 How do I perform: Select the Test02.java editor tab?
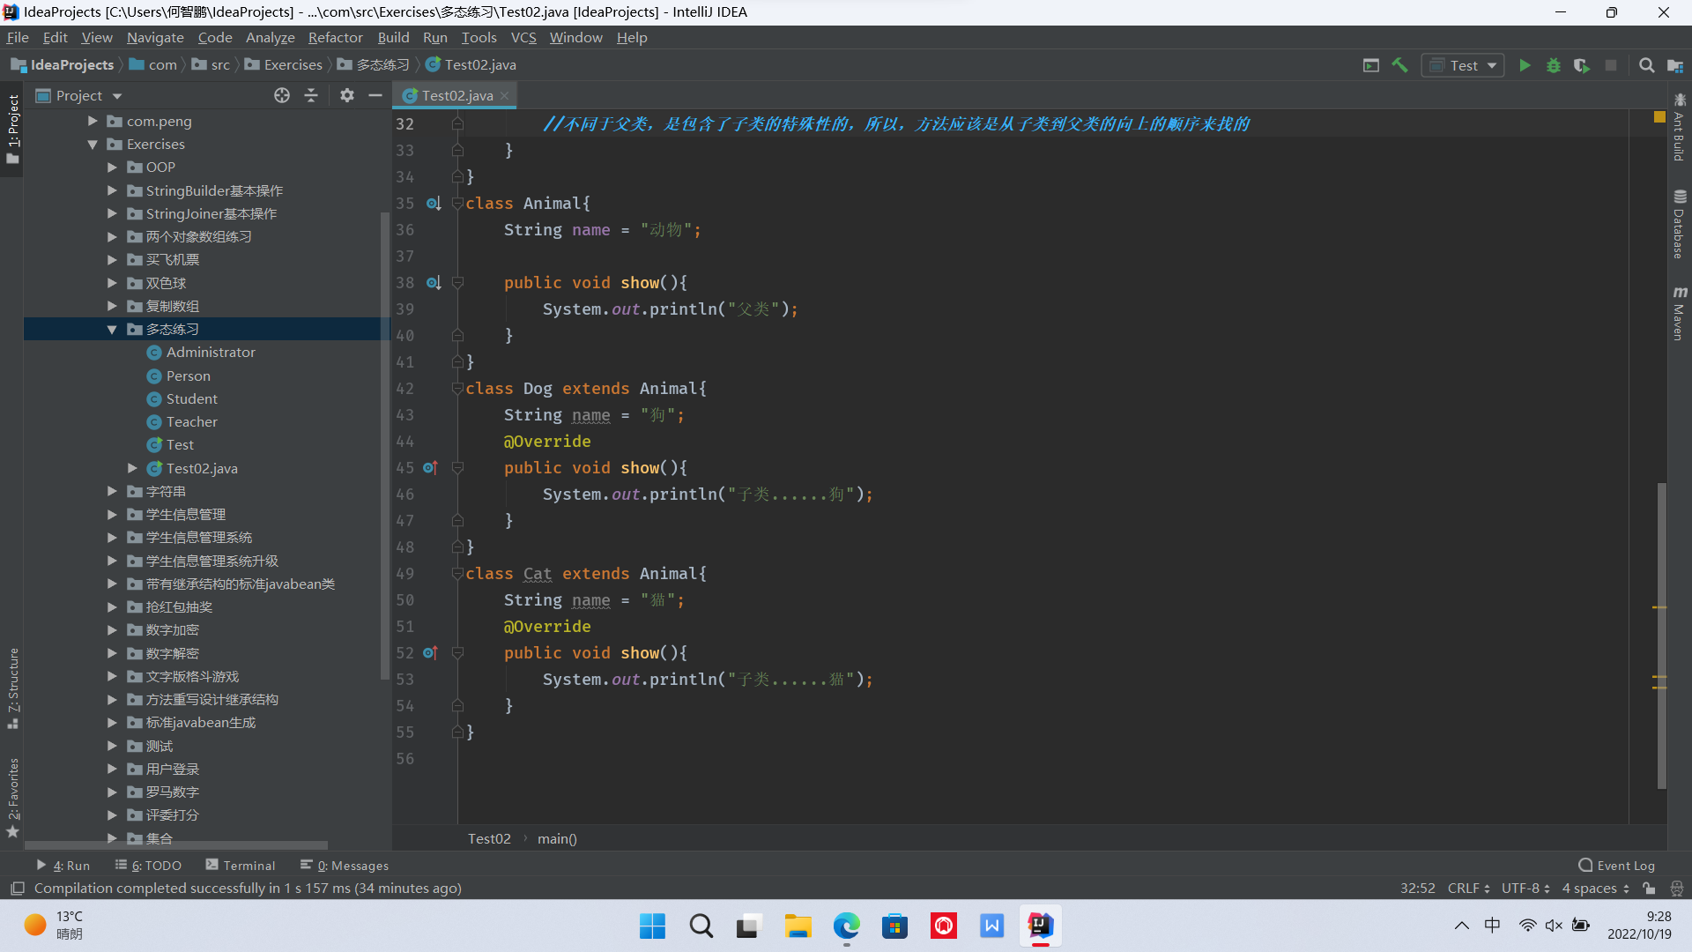(456, 95)
